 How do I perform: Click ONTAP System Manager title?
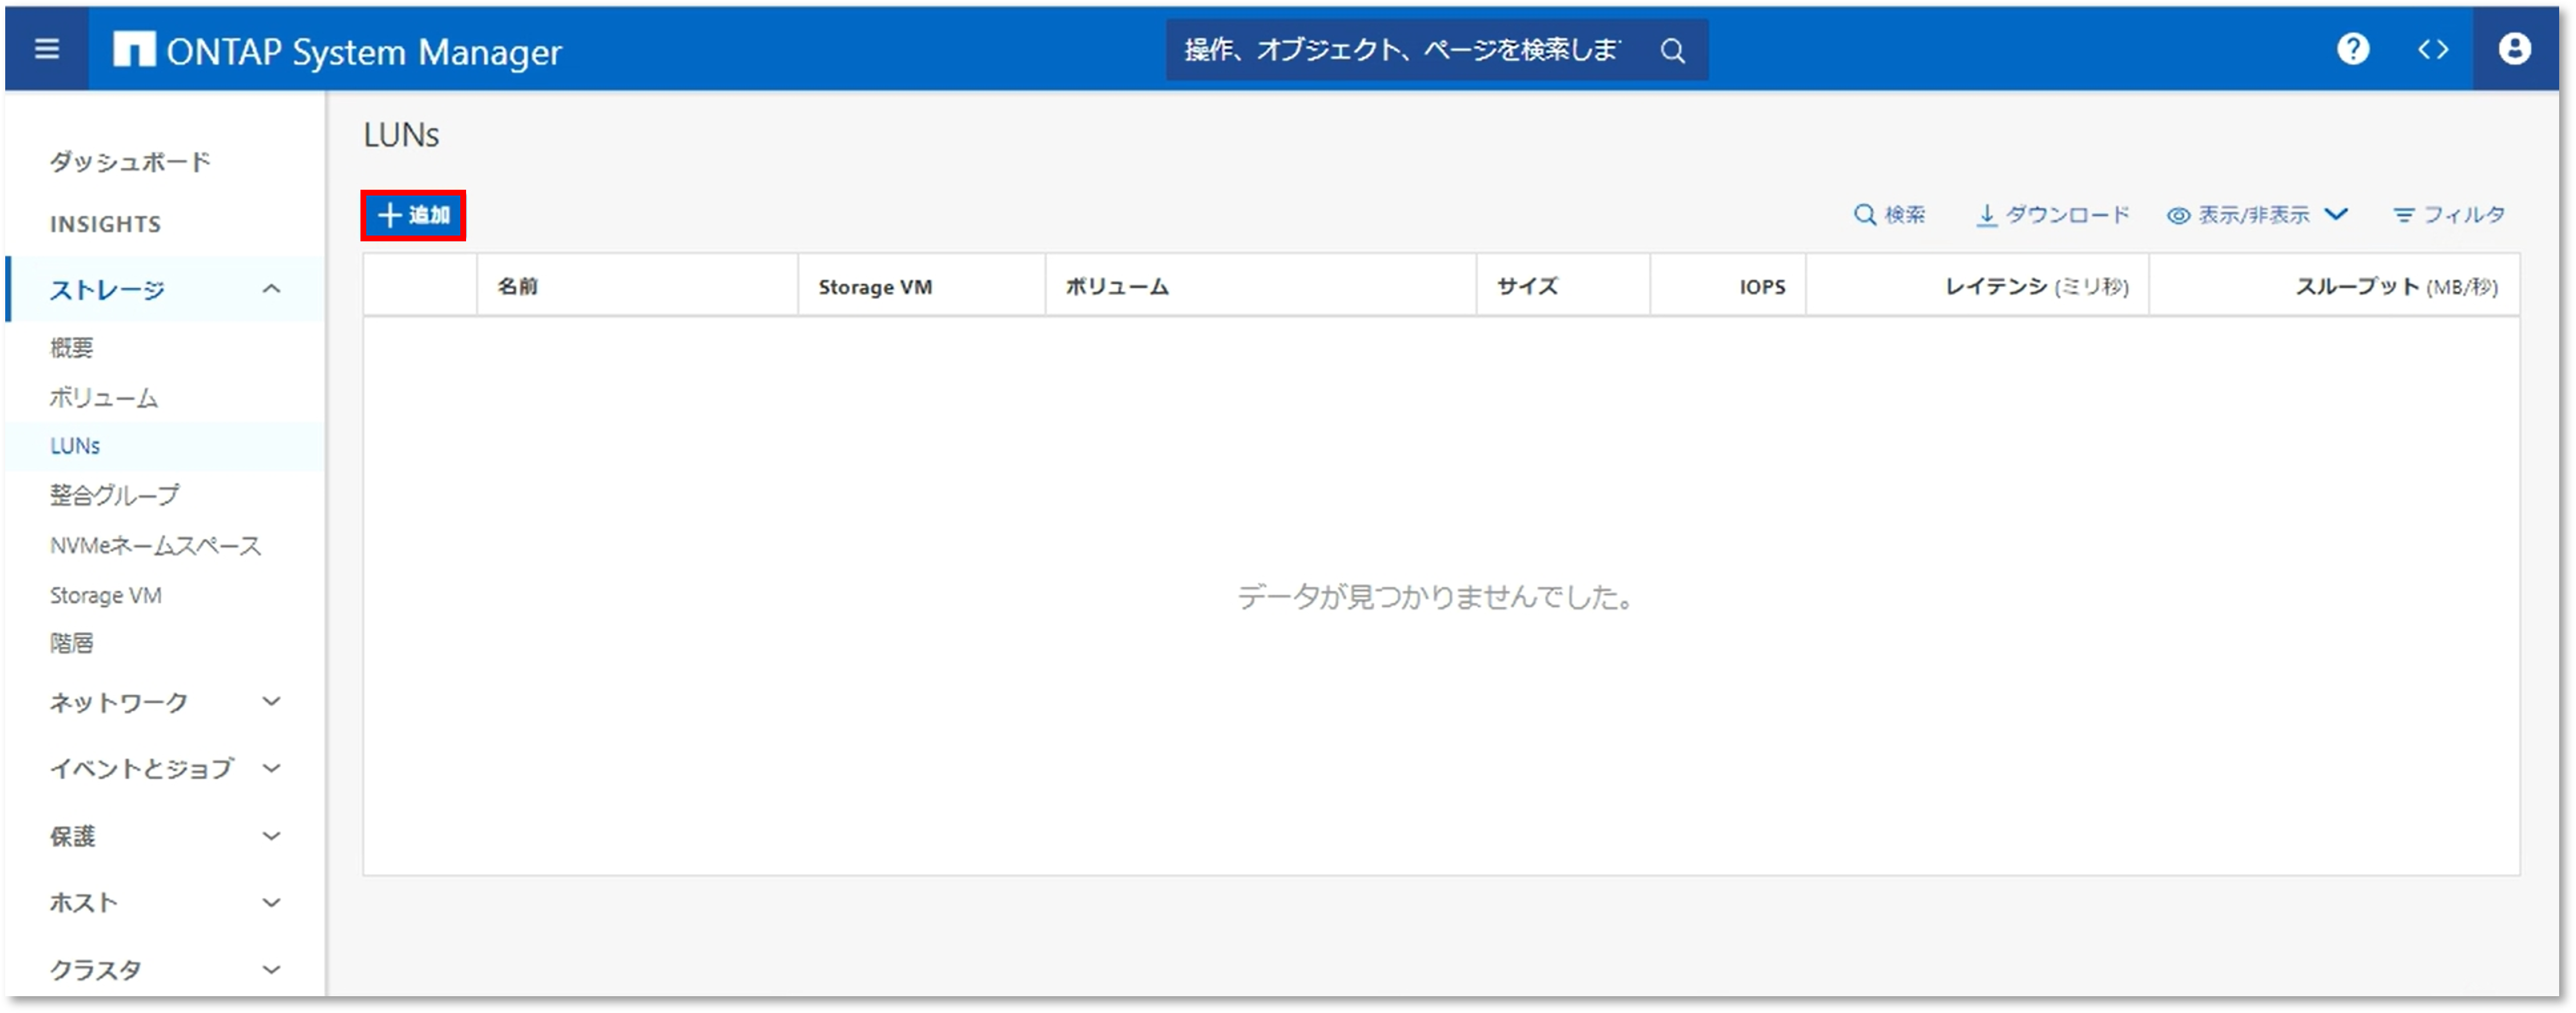tap(364, 51)
